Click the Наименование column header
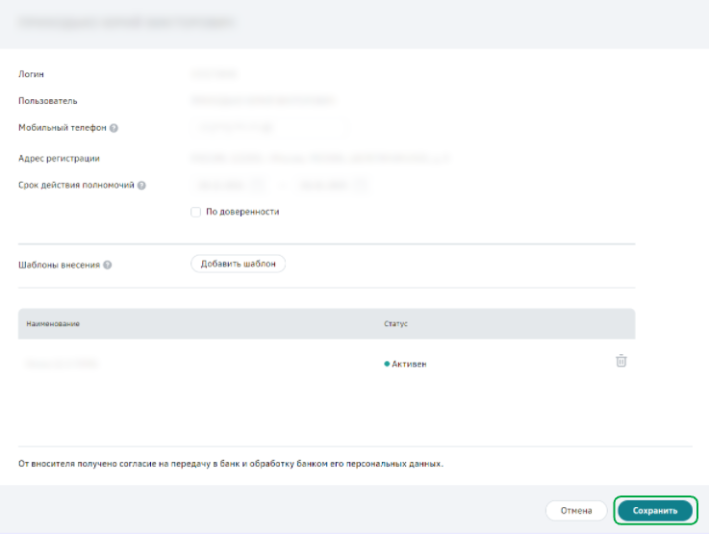This screenshot has height=534, width=709. click(x=53, y=324)
